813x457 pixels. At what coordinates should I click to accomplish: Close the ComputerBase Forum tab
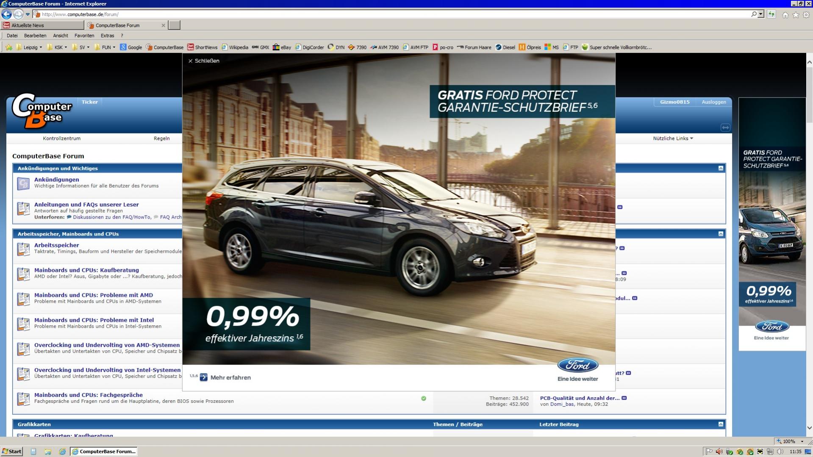164,25
